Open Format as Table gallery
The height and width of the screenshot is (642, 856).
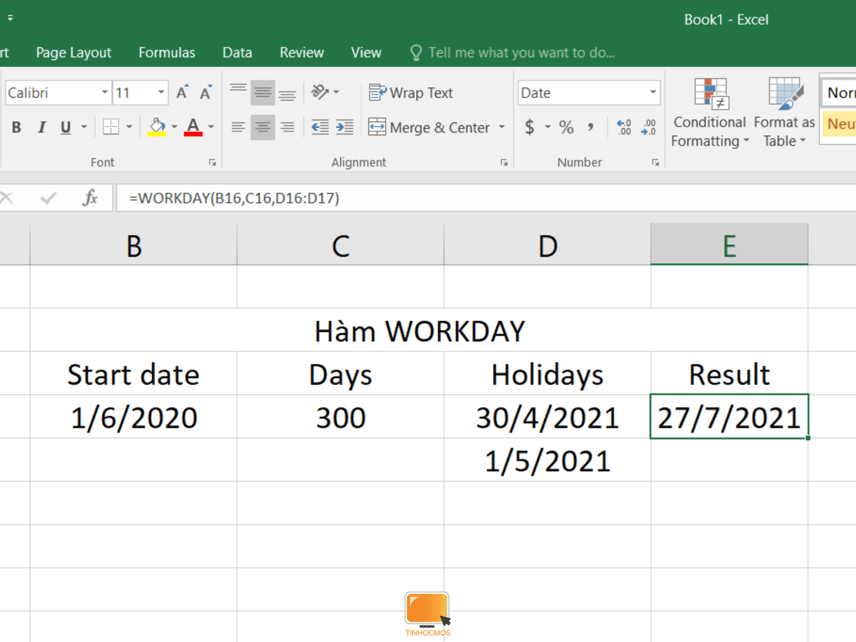(785, 113)
